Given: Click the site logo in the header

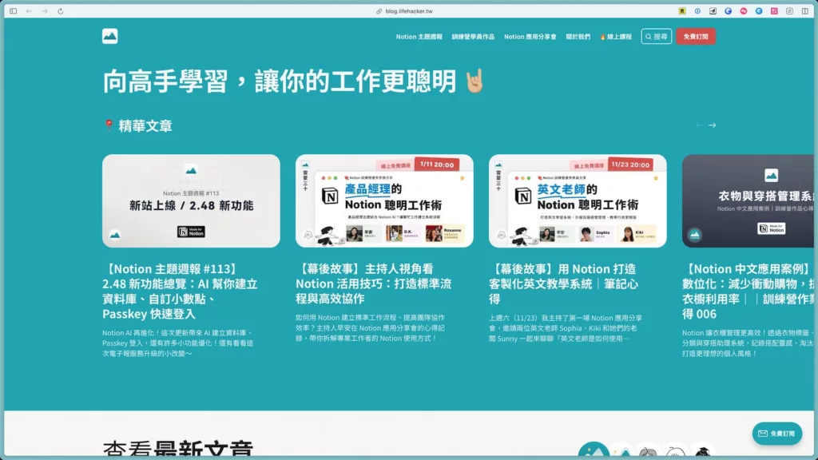Looking at the screenshot, I should pyautogui.click(x=109, y=36).
